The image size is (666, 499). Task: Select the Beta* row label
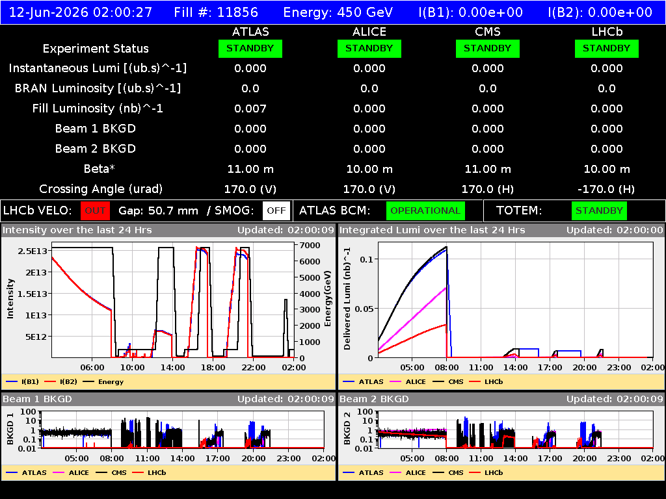pos(100,168)
